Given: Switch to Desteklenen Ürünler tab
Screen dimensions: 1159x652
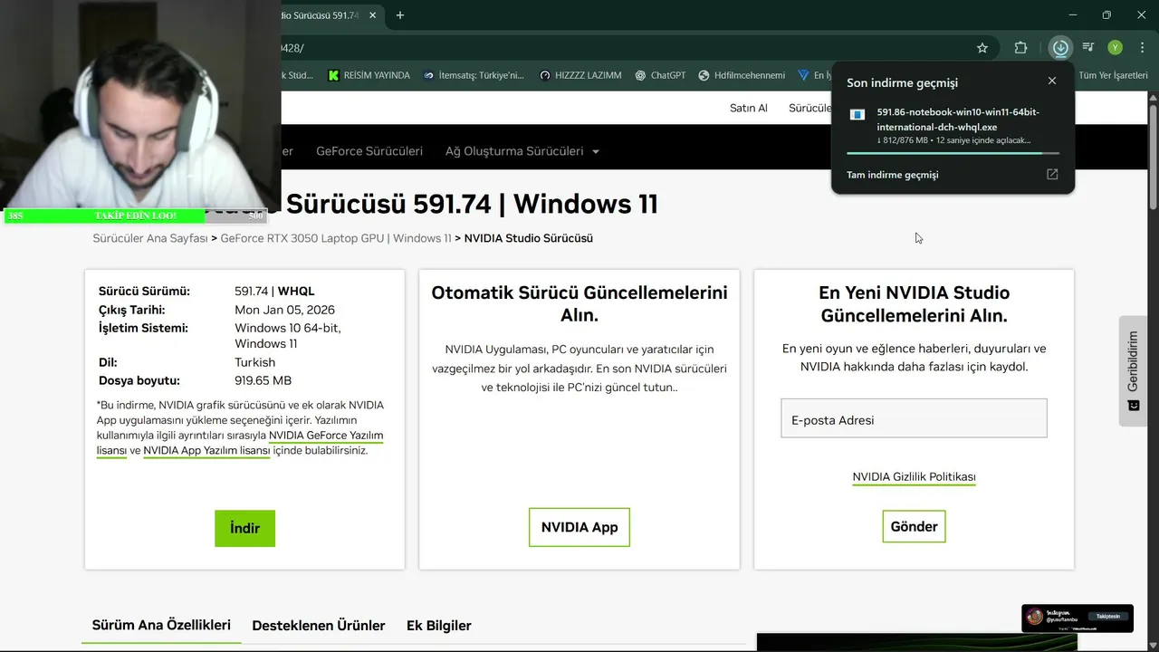Looking at the screenshot, I should click(319, 626).
